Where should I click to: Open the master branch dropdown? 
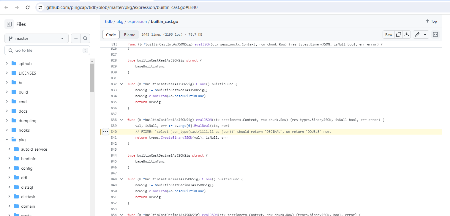(x=37, y=38)
